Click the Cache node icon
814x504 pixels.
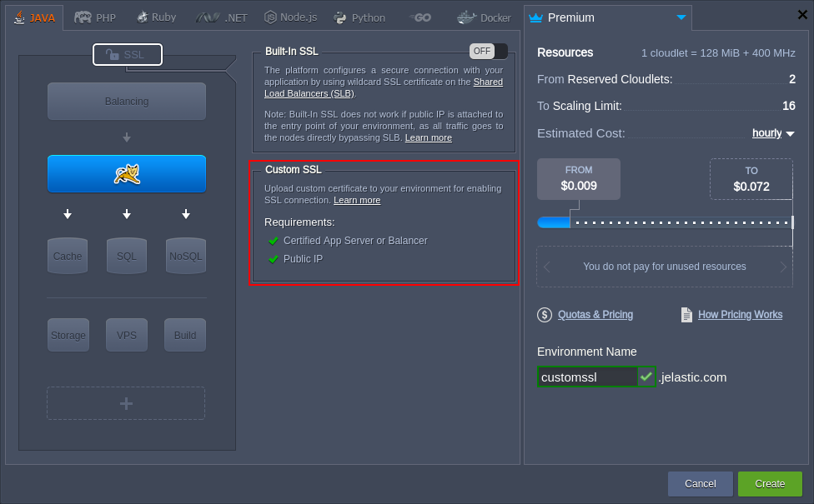click(x=68, y=256)
